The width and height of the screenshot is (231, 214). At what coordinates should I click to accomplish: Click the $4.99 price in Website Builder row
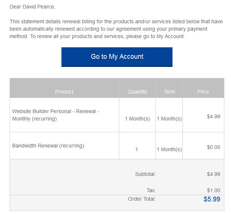point(214,116)
